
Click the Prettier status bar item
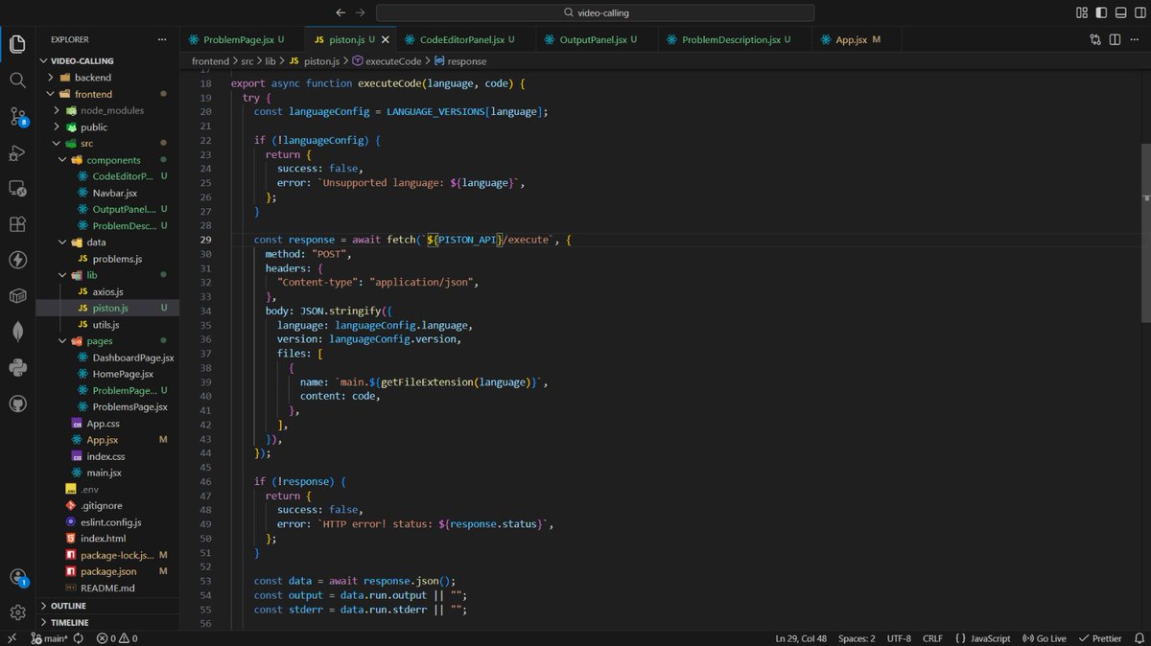[1100, 638]
